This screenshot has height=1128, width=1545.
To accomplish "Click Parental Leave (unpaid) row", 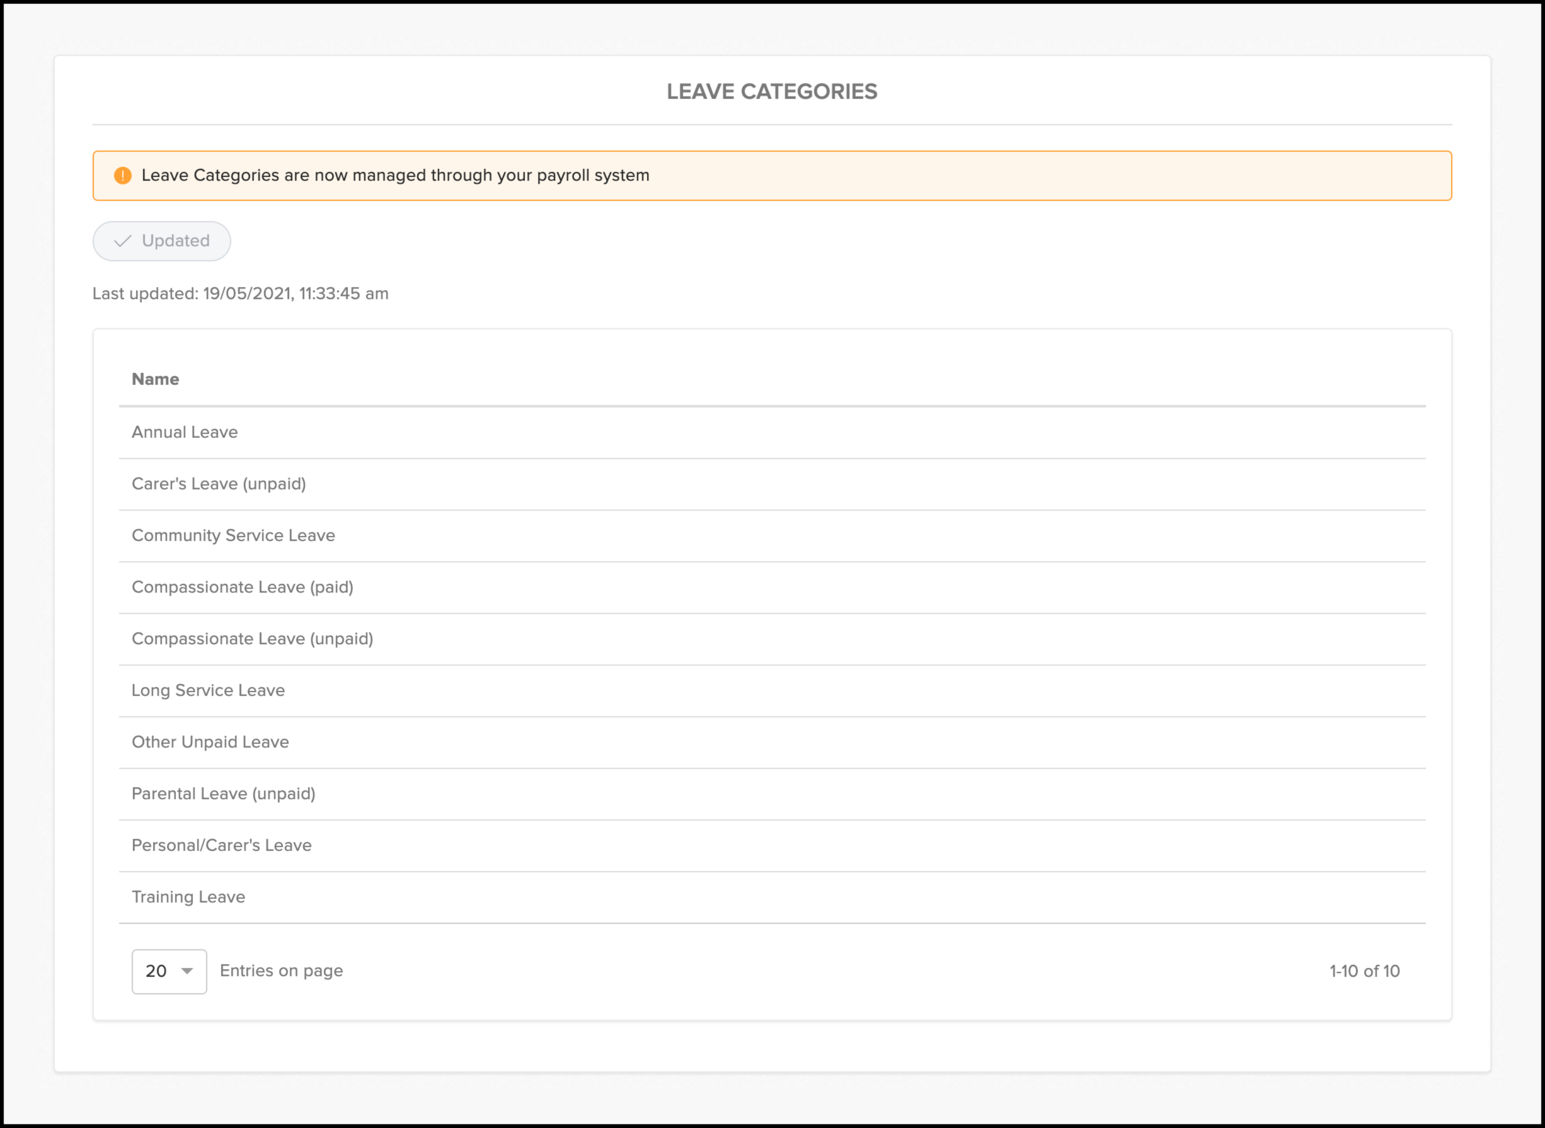I will [x=223, y=794].
